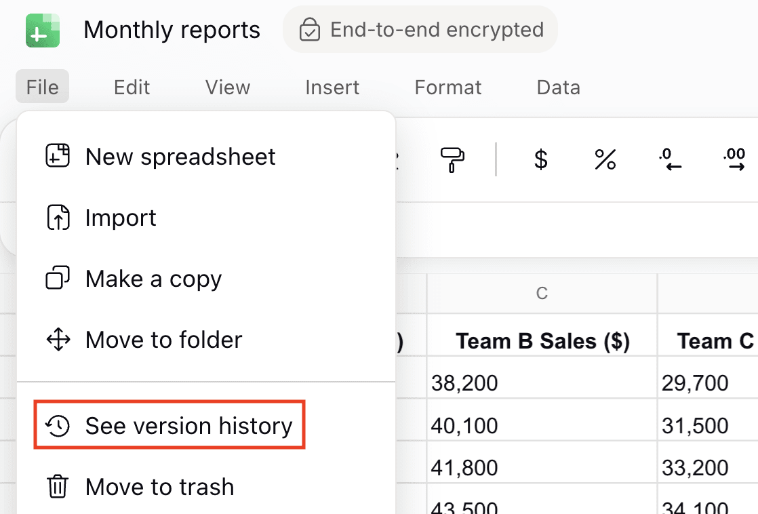Open the Format menu
The width and height of the screenshot is (758, 514).
(x=447, y=87)
